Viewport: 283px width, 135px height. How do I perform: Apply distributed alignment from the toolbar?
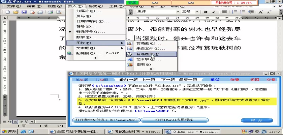pyautogui.click(x=224, y=12)
